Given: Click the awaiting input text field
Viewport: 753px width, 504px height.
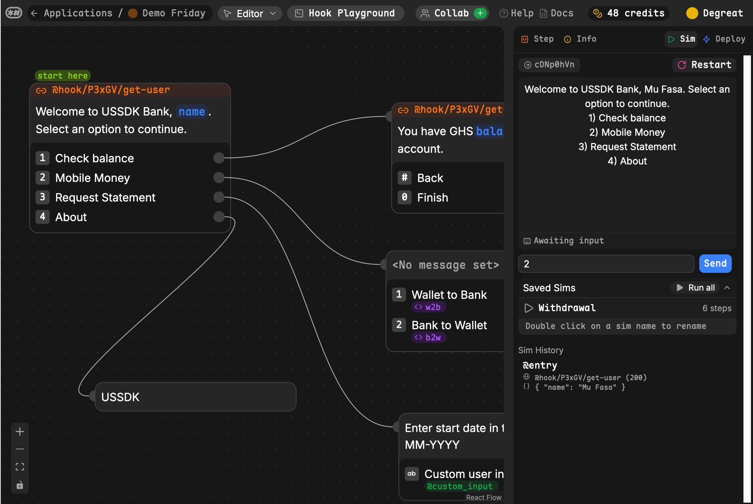Looking at the screenshot, I should pyautogui.click(x=606, y=263).
